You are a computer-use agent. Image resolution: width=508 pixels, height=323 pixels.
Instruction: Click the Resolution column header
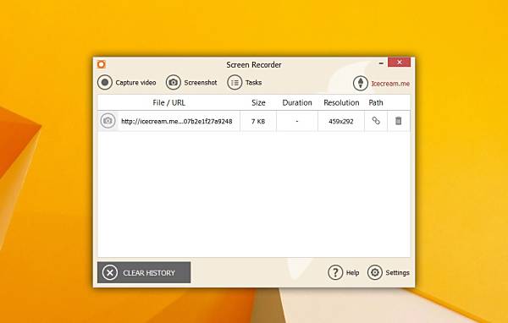pos(341,102)
